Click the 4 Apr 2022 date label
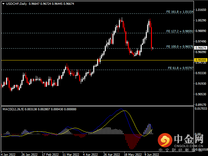The width and height of the screenshot is (208, 156). coord(90,154)
